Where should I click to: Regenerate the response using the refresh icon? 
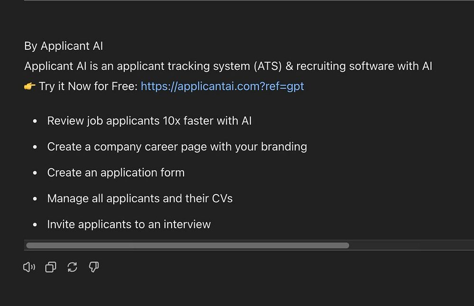(72, 268)
